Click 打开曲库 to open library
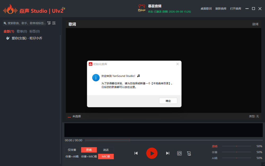The image size is (265, 166). 236,9
